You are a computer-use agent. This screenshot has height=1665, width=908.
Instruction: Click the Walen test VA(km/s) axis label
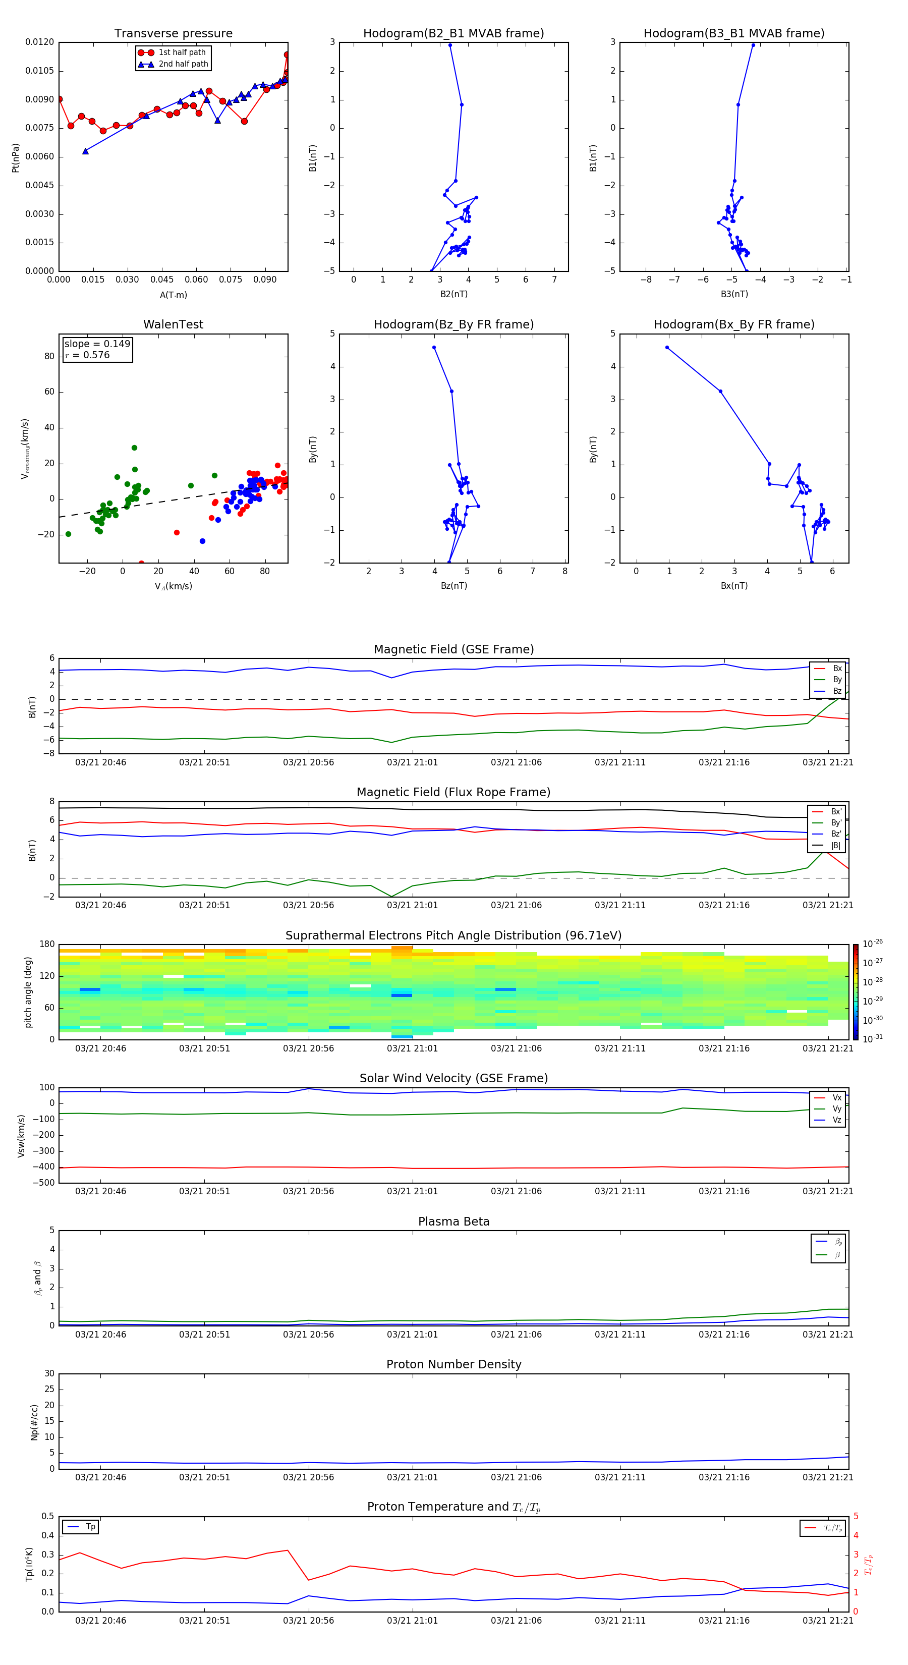173,587
